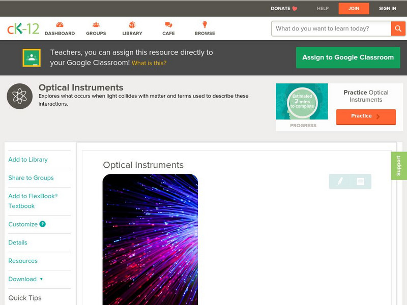Click the GROUPS menu label
The width and height of the screenshot is (407, 305).
coord(96,34)
